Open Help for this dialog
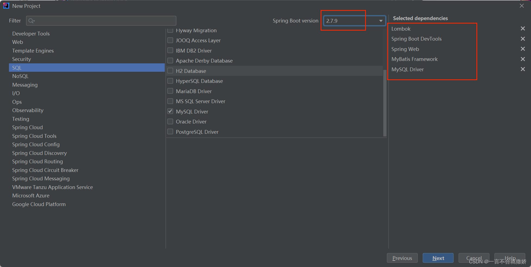Viewport: 531px width, 267px height. point(510,258)
